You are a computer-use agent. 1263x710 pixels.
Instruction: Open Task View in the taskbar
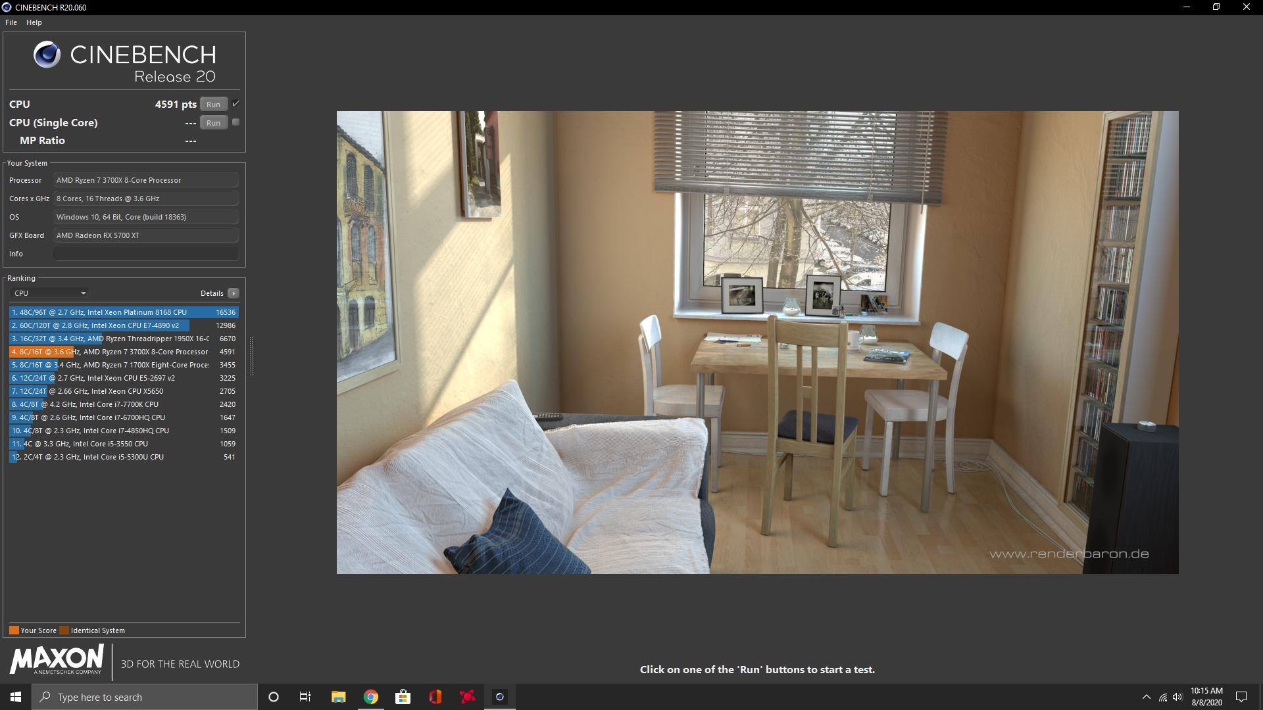tap(305, 697)
